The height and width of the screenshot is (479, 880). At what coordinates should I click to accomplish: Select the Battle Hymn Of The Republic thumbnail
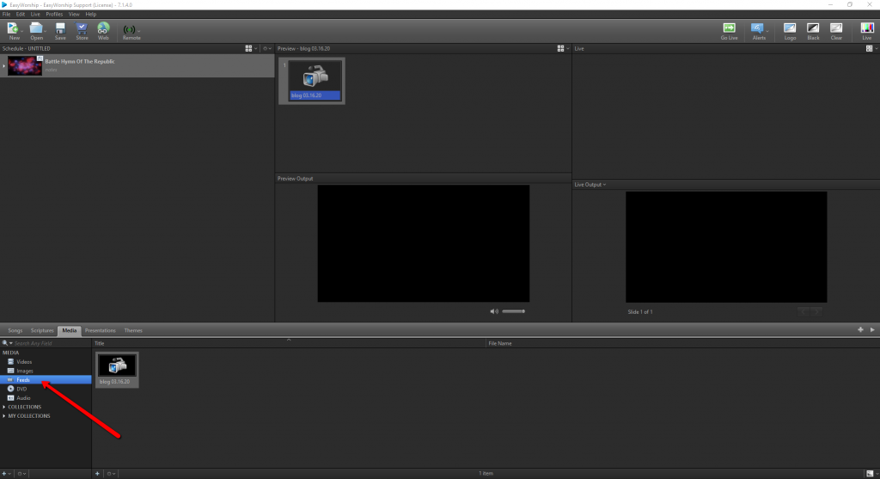pos(25,65)
